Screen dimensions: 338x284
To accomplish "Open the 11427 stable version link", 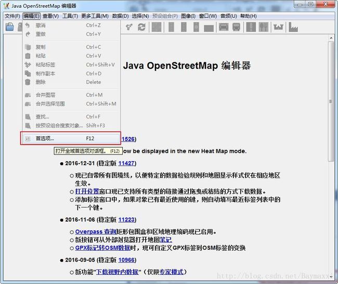I will [126, 163].
